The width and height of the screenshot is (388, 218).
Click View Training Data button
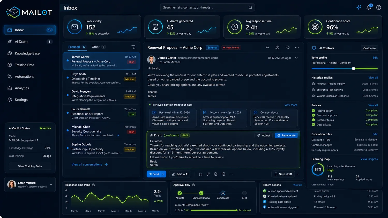tap(30, 166)
